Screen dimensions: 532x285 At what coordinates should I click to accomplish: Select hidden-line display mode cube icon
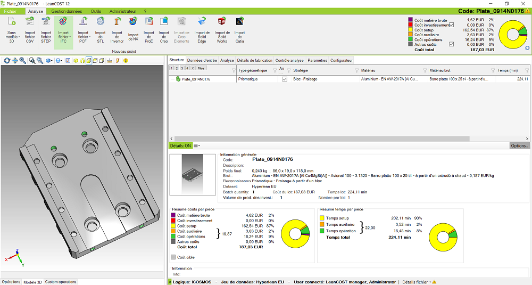(x=95, y=61)
